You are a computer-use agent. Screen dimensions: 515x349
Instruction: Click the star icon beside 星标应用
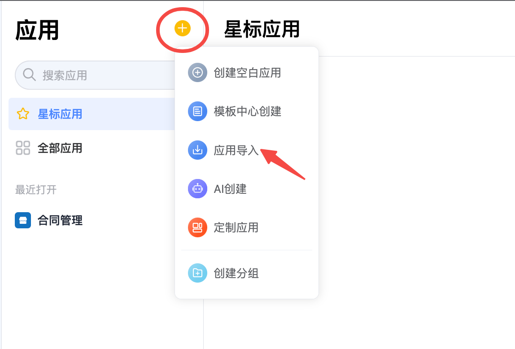23,114
